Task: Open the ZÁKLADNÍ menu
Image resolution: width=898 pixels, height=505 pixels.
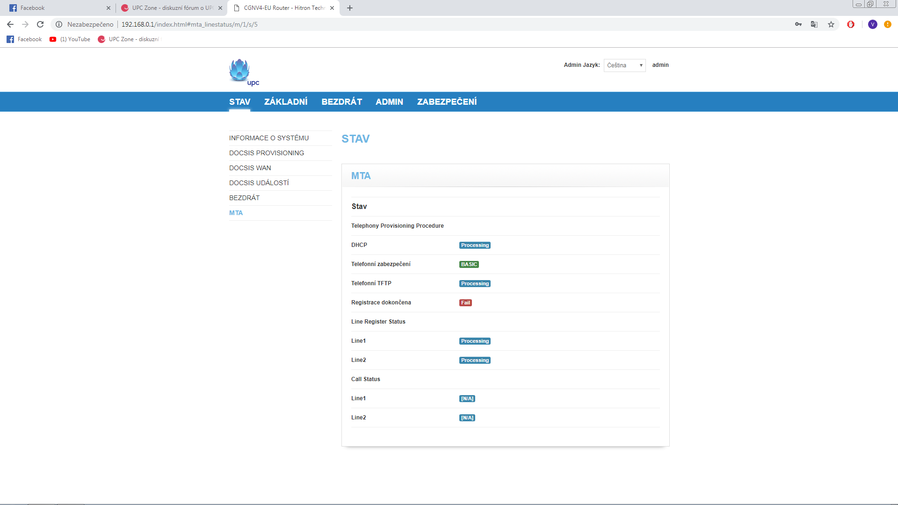Action: [286, 102]
